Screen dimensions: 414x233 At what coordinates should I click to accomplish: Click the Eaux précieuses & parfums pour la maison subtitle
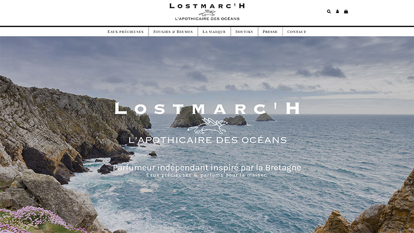(x=206, y=175)
